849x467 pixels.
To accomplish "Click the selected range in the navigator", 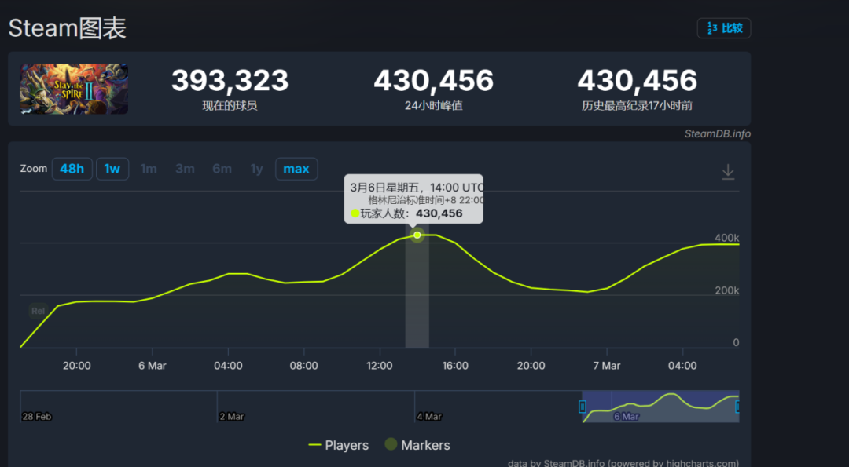I will point(660,407).
